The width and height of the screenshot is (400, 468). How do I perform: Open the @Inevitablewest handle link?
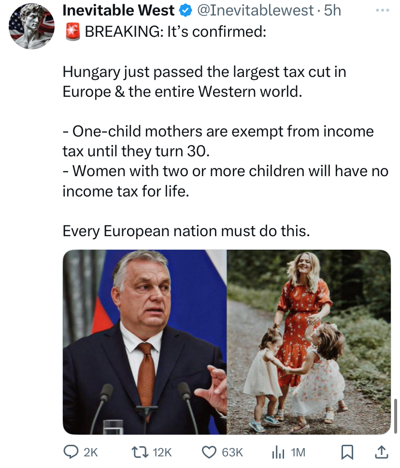[256, 11]
